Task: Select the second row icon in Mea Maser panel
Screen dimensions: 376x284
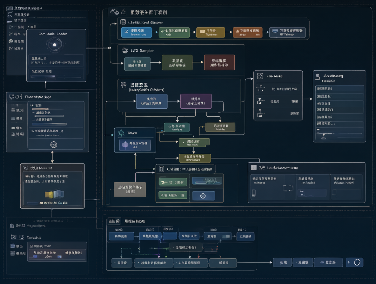Action: (x=260, y=101)
